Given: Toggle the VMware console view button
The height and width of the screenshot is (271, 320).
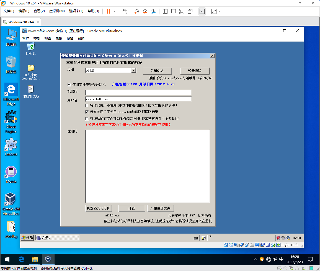Looking at the screenshot, I should pos(202,11).
